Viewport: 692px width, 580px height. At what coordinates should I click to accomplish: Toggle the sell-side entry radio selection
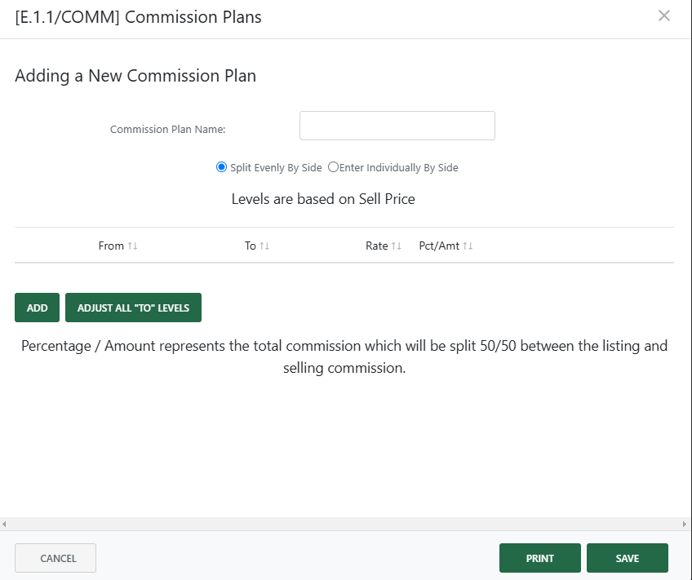pos(333,166)
